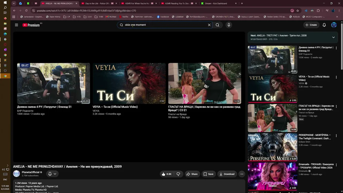Play the VEYIA Ти Си endscreen thumbnail
Viewport: 343px width, 193px height.
coord(129,83)
